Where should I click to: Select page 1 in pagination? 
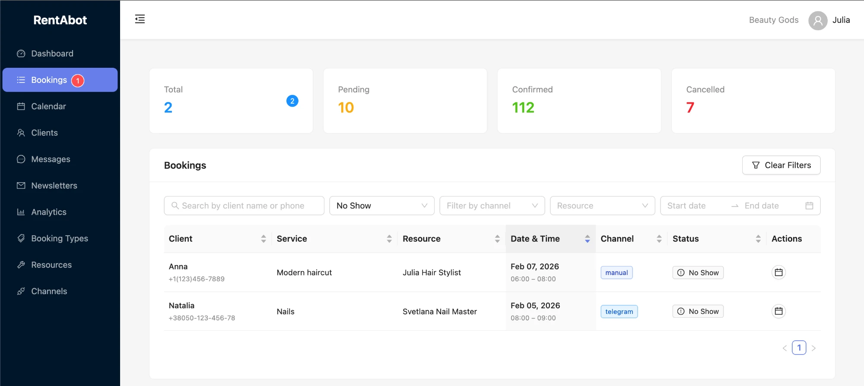[x=799, y=348]
